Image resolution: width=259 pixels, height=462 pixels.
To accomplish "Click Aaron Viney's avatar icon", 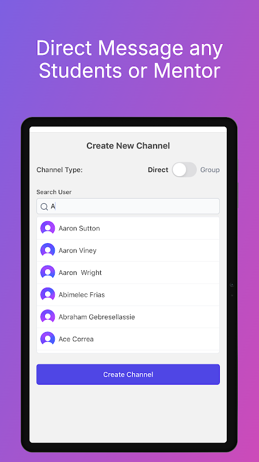I will click(48, 251).
